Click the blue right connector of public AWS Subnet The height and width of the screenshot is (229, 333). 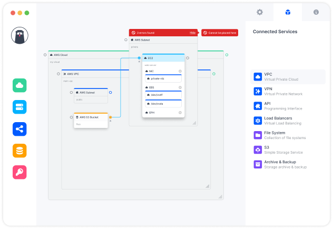pyautogui.click(x=111, y=92)
